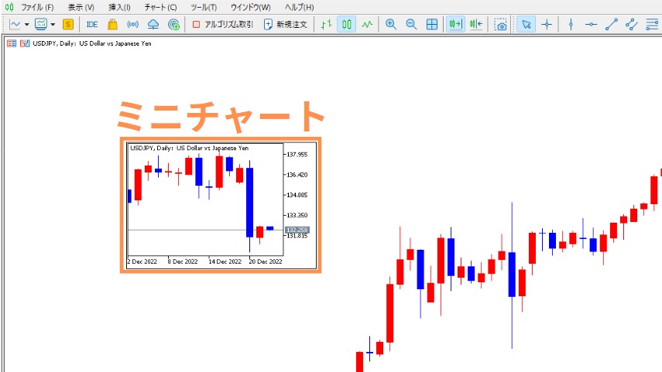The width and height of the screenshot is (662, 372).
Task: Select the horizontal line tool
Action: tap(591, 25)
